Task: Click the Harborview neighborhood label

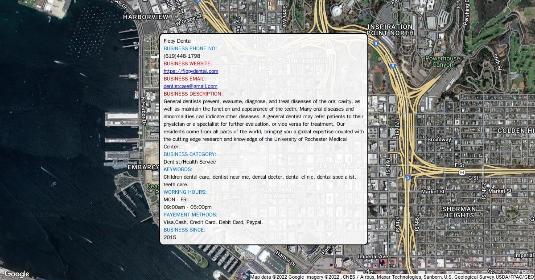Action: click(x=146, y=17)
